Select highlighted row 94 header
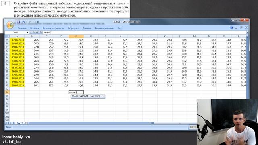 point(7,92)
